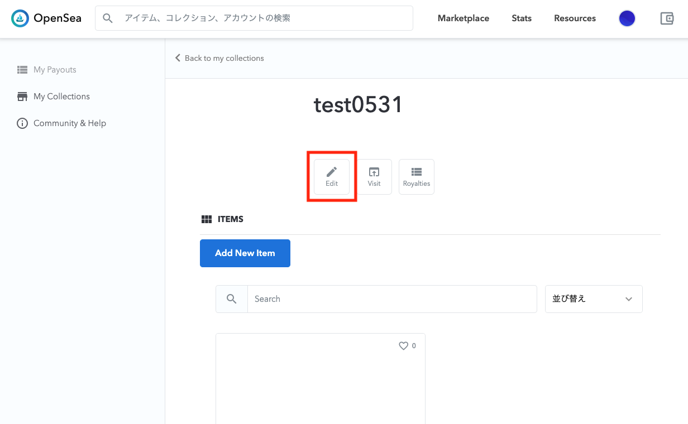The width and height of the screenshot is (688, 424).
Task: Click Back to my collections link
Action: tap(219, 58)
